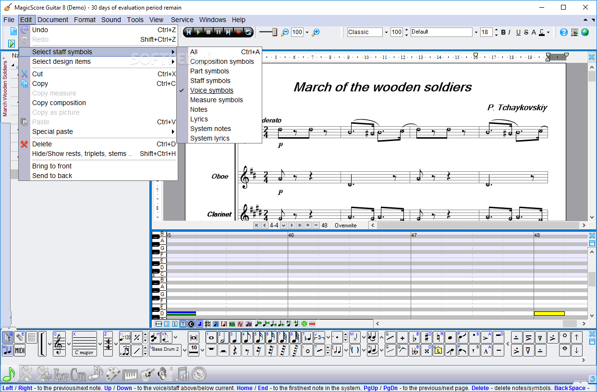Expand the key signature dropdown arrow
The image size is (597, 392).
(x=100, y=344)
